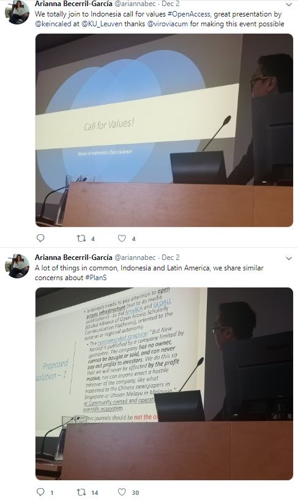The width and height of the screenshot is (298, 501).
Task: Expand the second tweet's options chevron
Action: (289, 258)
